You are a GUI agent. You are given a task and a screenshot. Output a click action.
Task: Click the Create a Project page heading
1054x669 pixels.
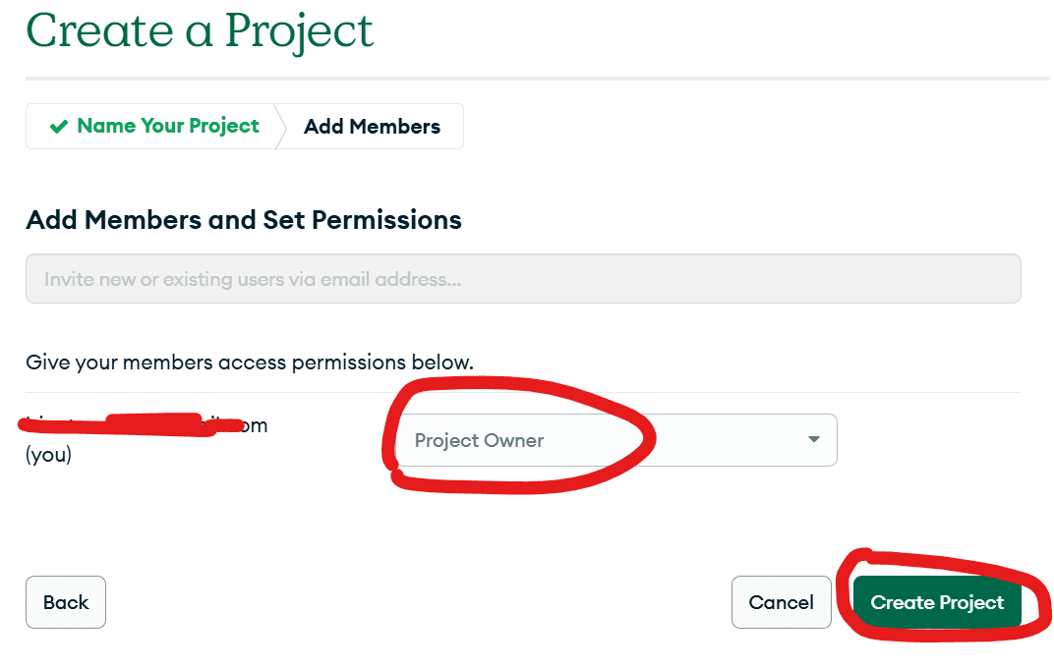[x=200, y=30]
